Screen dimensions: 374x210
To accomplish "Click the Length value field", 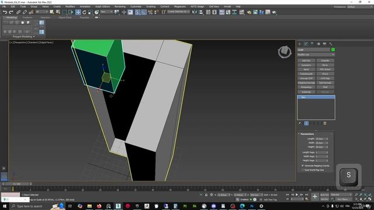I will tap(320, 139).
